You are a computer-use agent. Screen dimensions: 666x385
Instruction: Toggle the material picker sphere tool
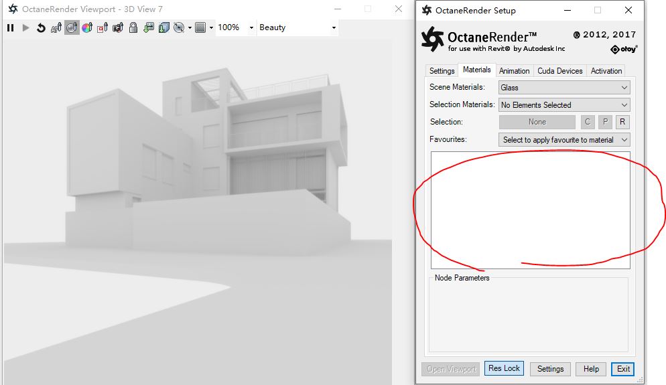pos(72,28)
